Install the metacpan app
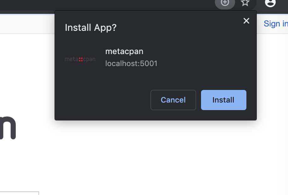Viewport: 288px width, 195px height. [x=223, y=100]
